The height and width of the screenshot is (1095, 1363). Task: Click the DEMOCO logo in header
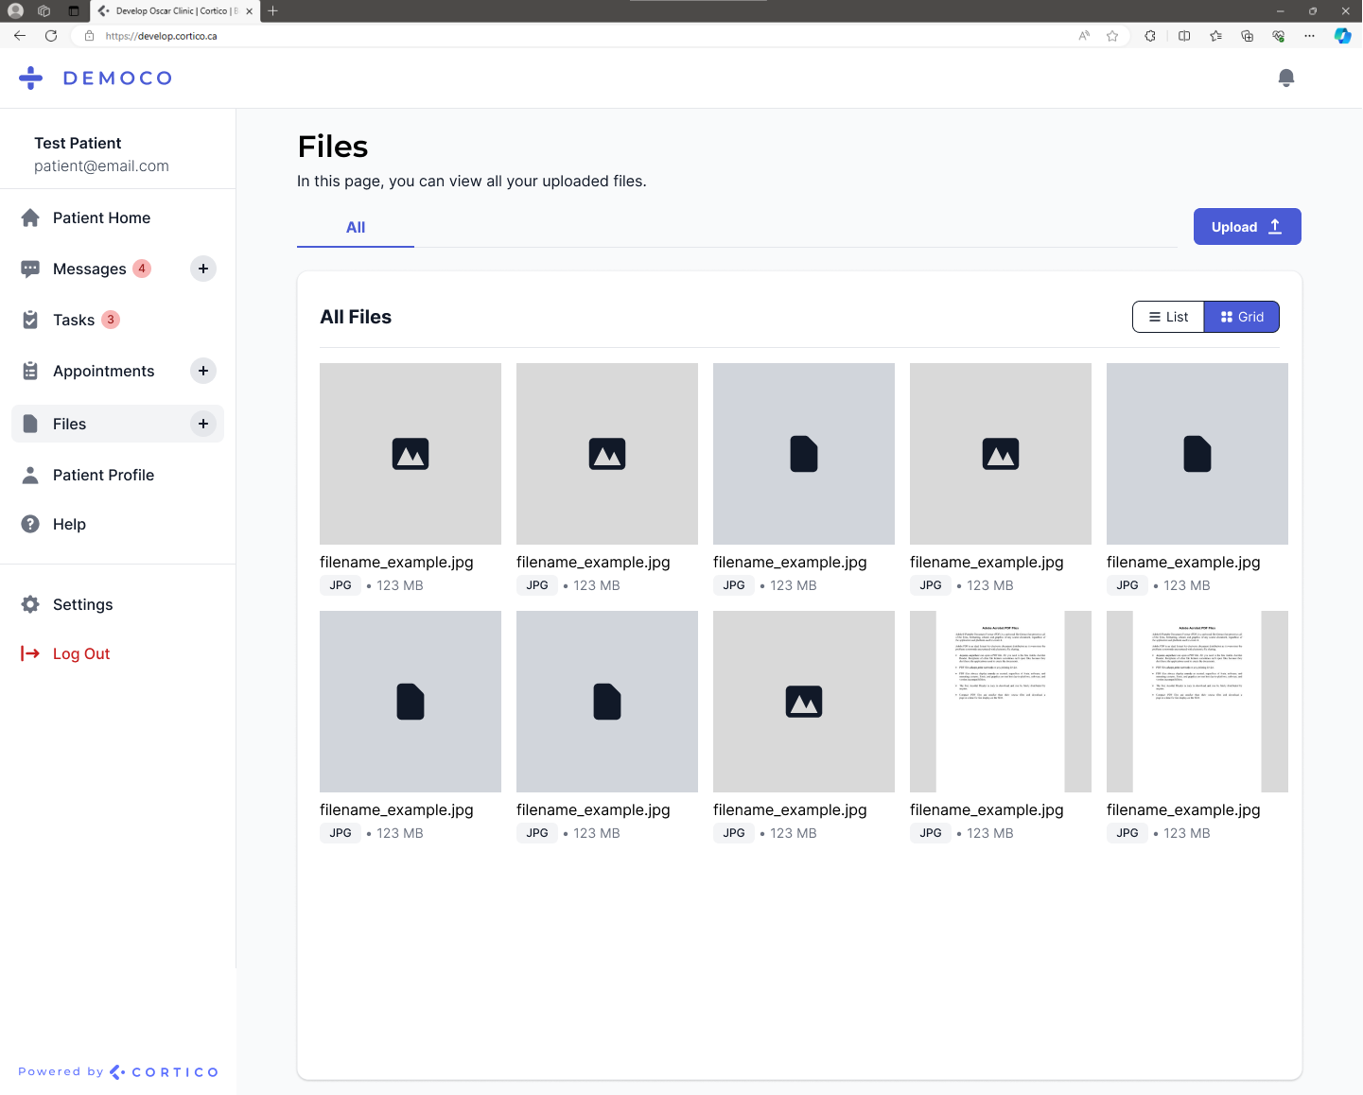(x=96, y=78)
